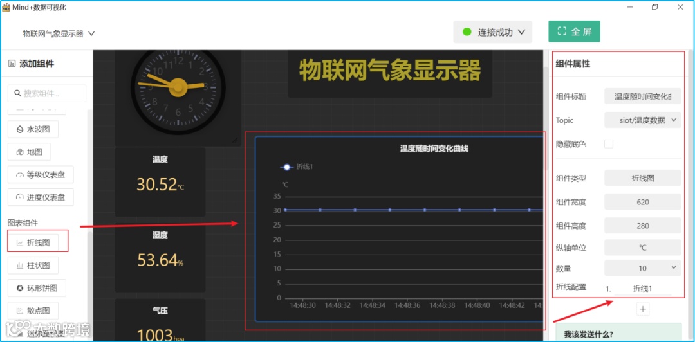695x342 pixels.
Task: Click the 地图 map icon
Action: pyautogui.click(x=19, y=152)
